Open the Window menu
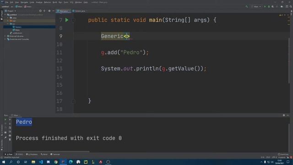 [78, 2]
